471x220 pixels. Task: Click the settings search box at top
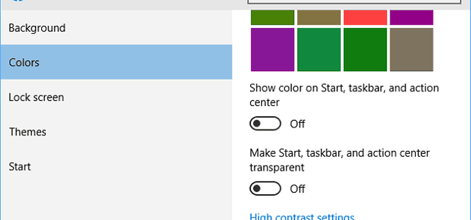[x=353, y=2]
